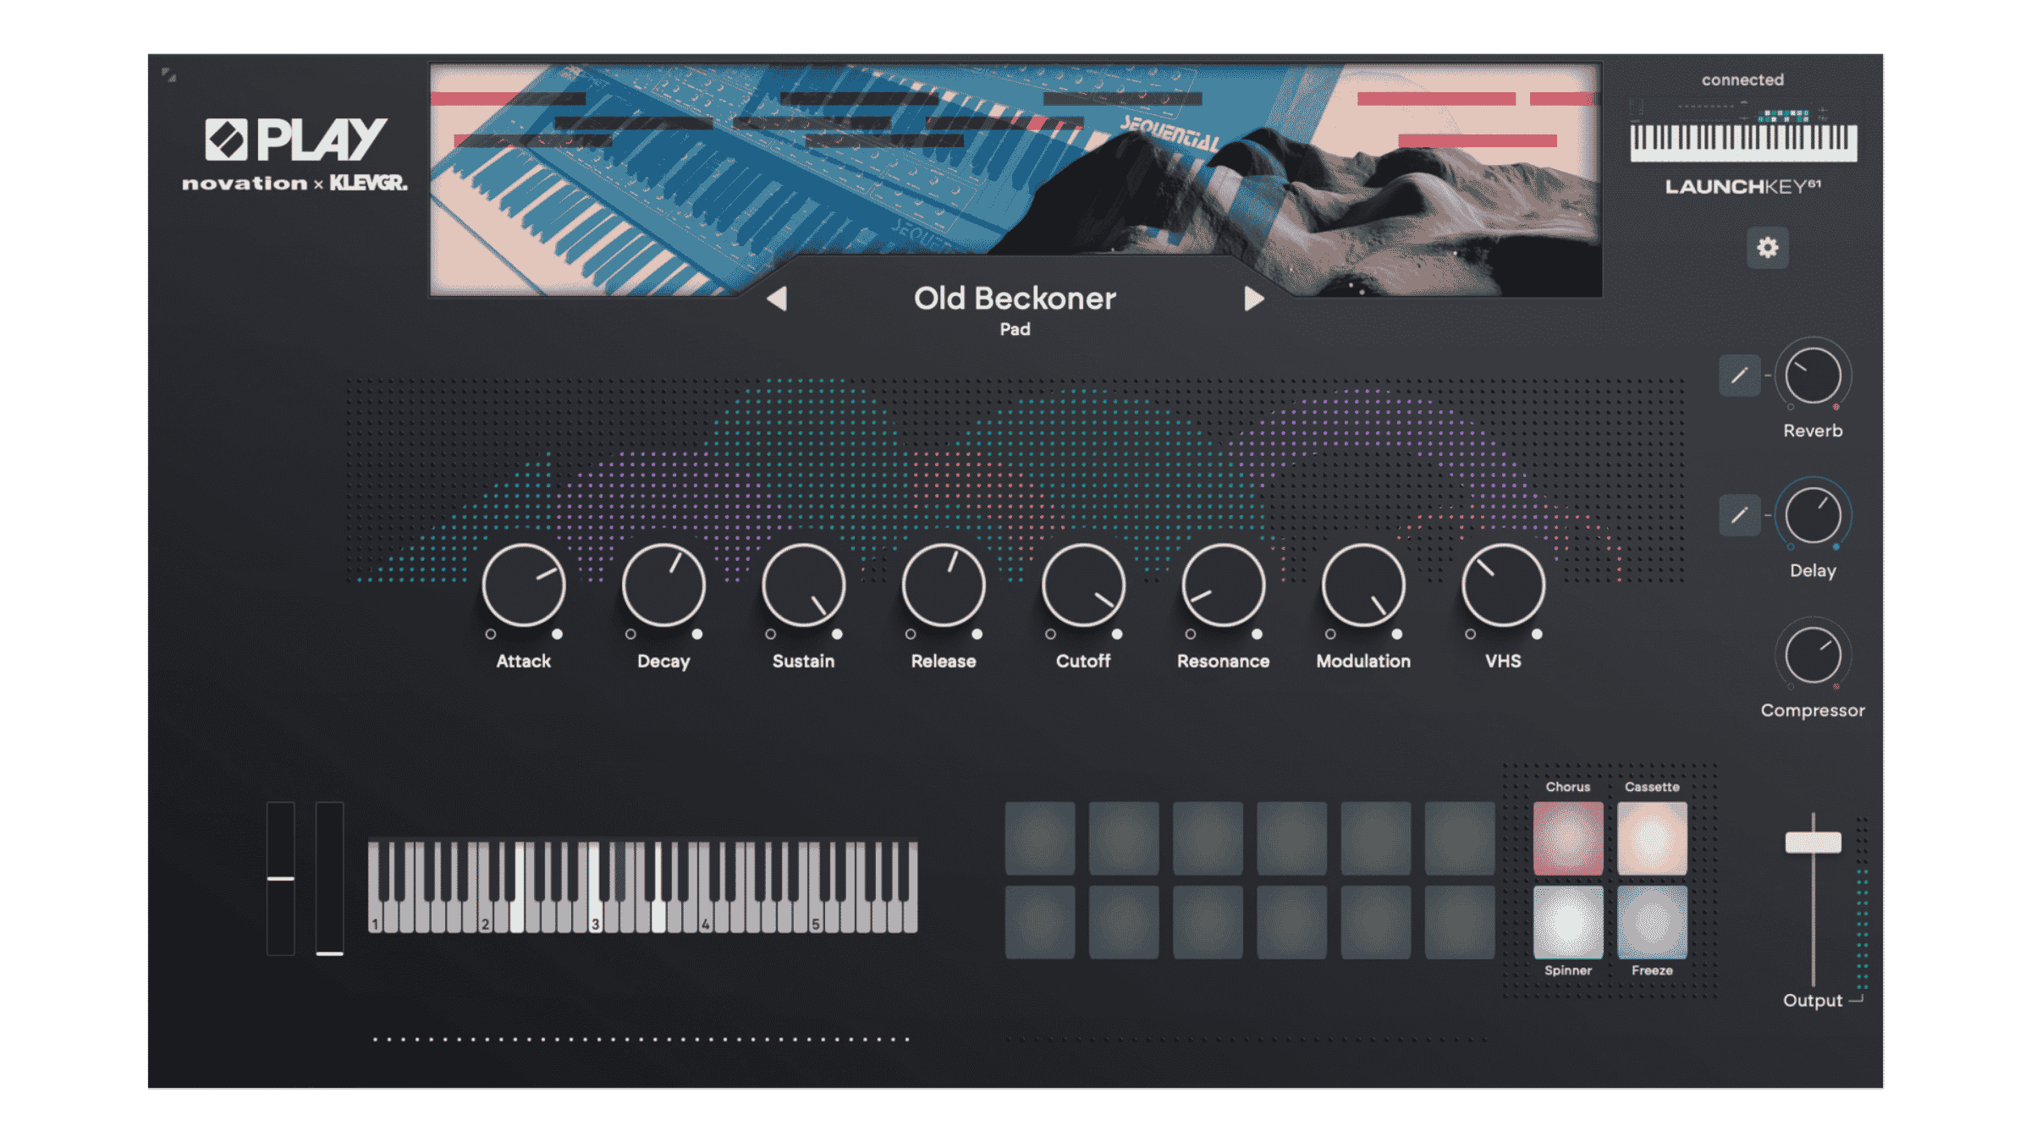This screenshot has width=2031, height=1142.
Task: Click the Attack knob
Action: pos(524,585)
